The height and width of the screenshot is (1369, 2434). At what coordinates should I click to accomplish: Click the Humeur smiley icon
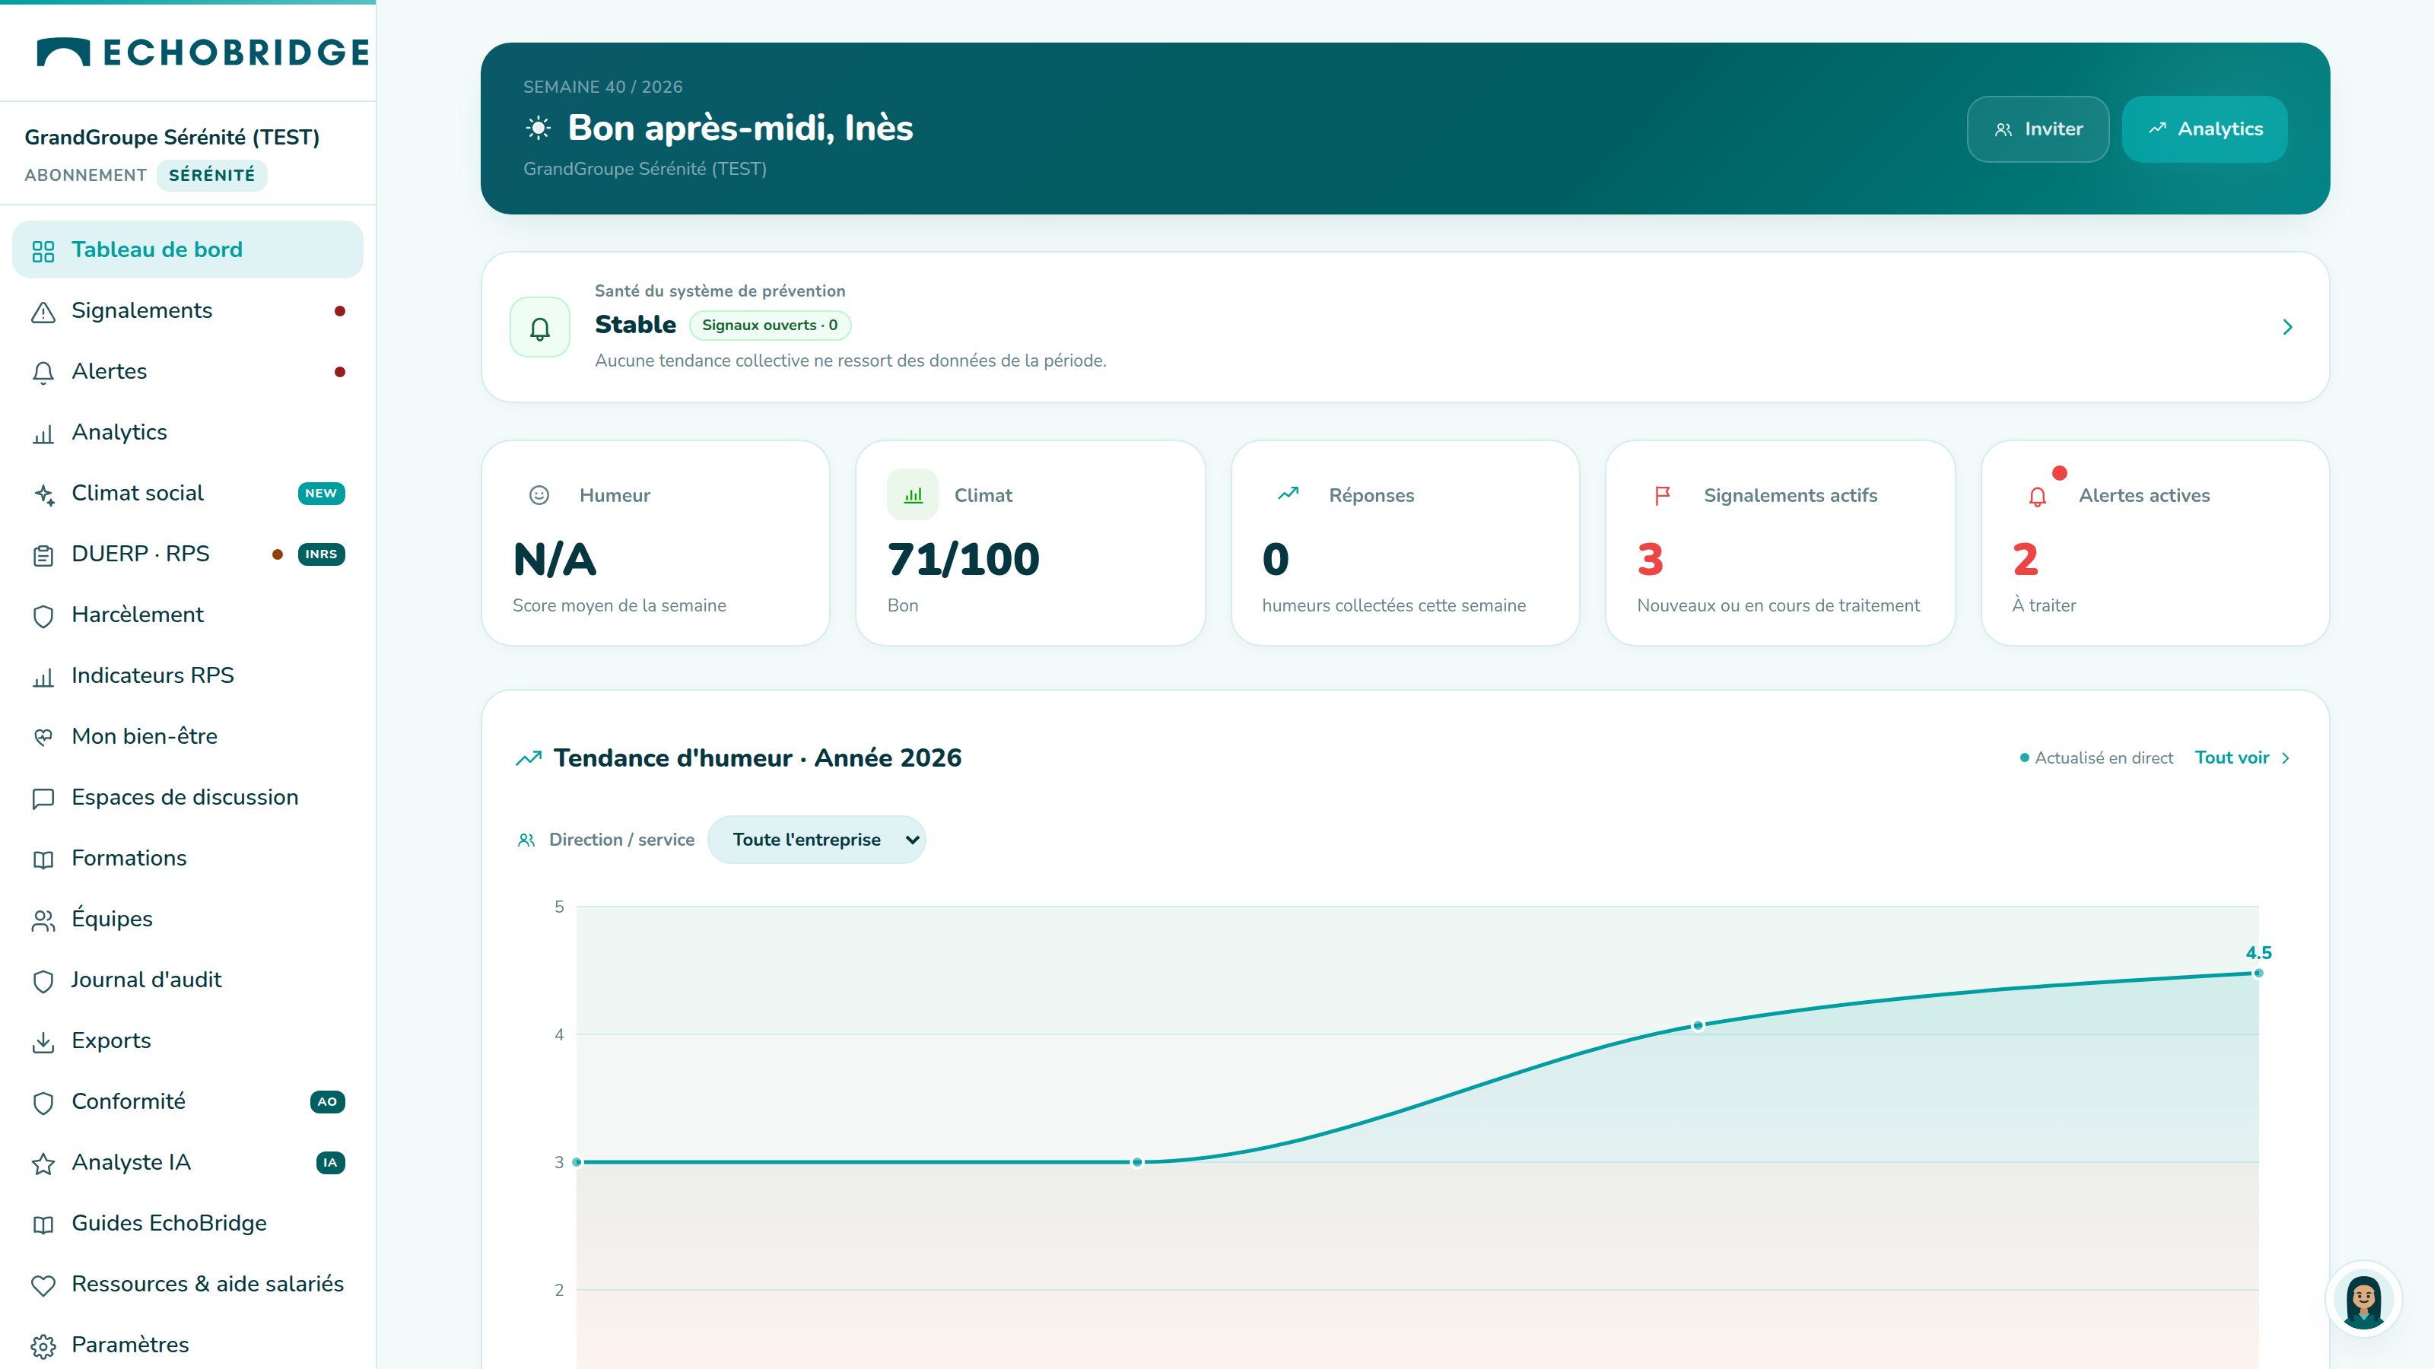click(x=539, y=495)
